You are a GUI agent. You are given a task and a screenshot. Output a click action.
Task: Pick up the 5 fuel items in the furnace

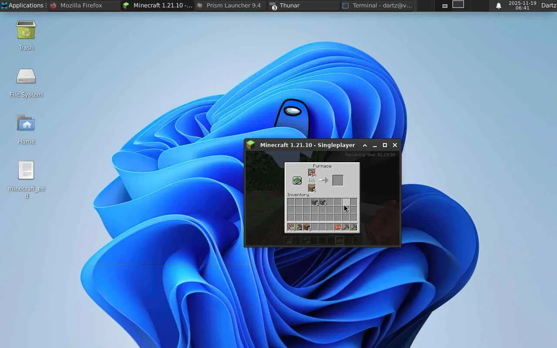312,188
